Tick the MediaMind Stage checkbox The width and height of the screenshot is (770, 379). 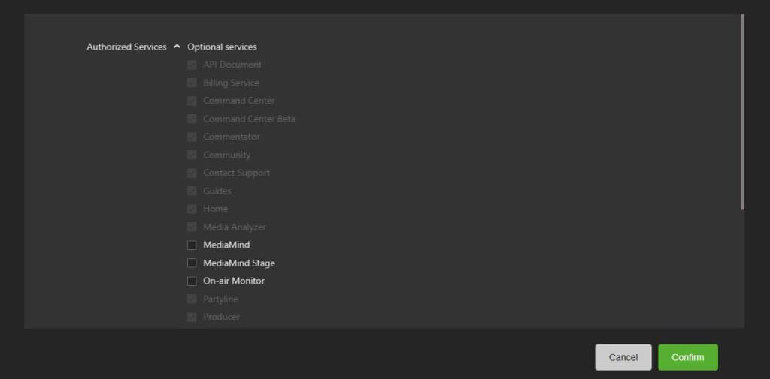tap(192, 263)
